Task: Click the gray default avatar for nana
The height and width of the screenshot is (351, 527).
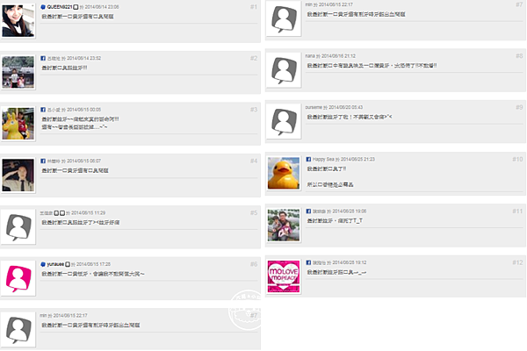Action: coord(284,70)
